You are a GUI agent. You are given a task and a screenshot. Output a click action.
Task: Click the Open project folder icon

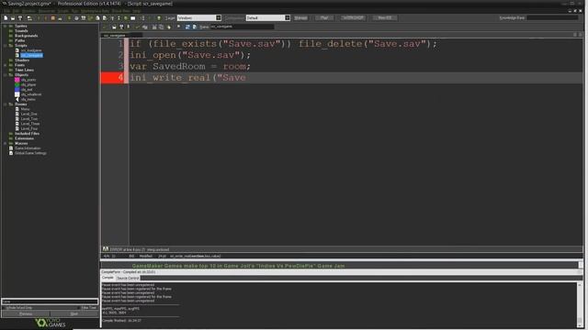coord(13,18)
